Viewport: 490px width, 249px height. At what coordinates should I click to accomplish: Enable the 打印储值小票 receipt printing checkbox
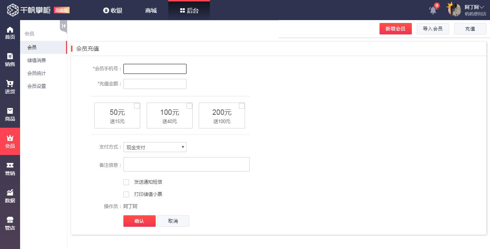click(x=126, y=194)
